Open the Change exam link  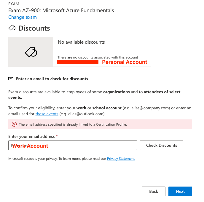(23, 17)
